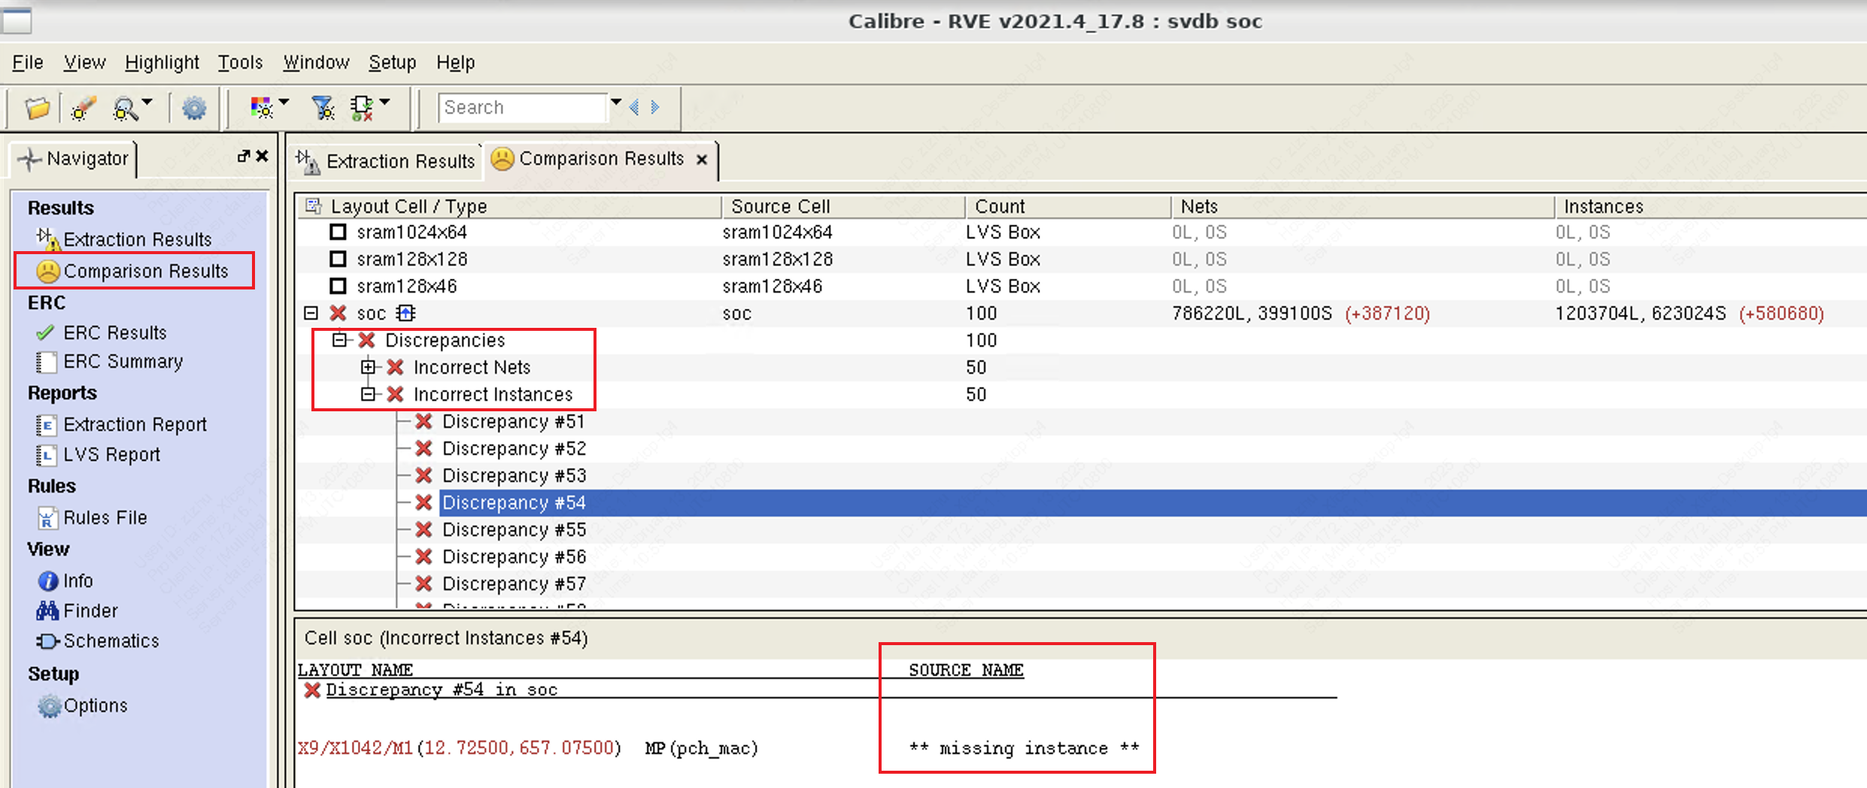
Task: Open the LVS Report in Navigator
Action: 111,455
